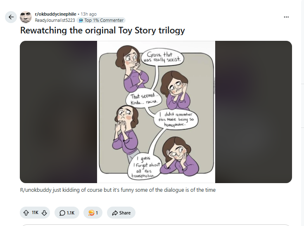This screenshot has height=226, width=304.
Task: Open ReadyJournalist5223 user profile
Action: click(x=55, y=20)
